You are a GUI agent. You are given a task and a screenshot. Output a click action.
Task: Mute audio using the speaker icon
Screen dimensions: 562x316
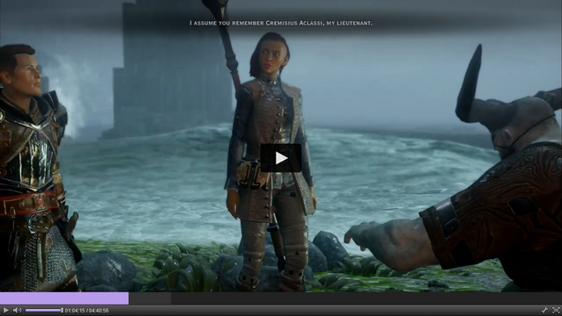(x=18, y=310)
